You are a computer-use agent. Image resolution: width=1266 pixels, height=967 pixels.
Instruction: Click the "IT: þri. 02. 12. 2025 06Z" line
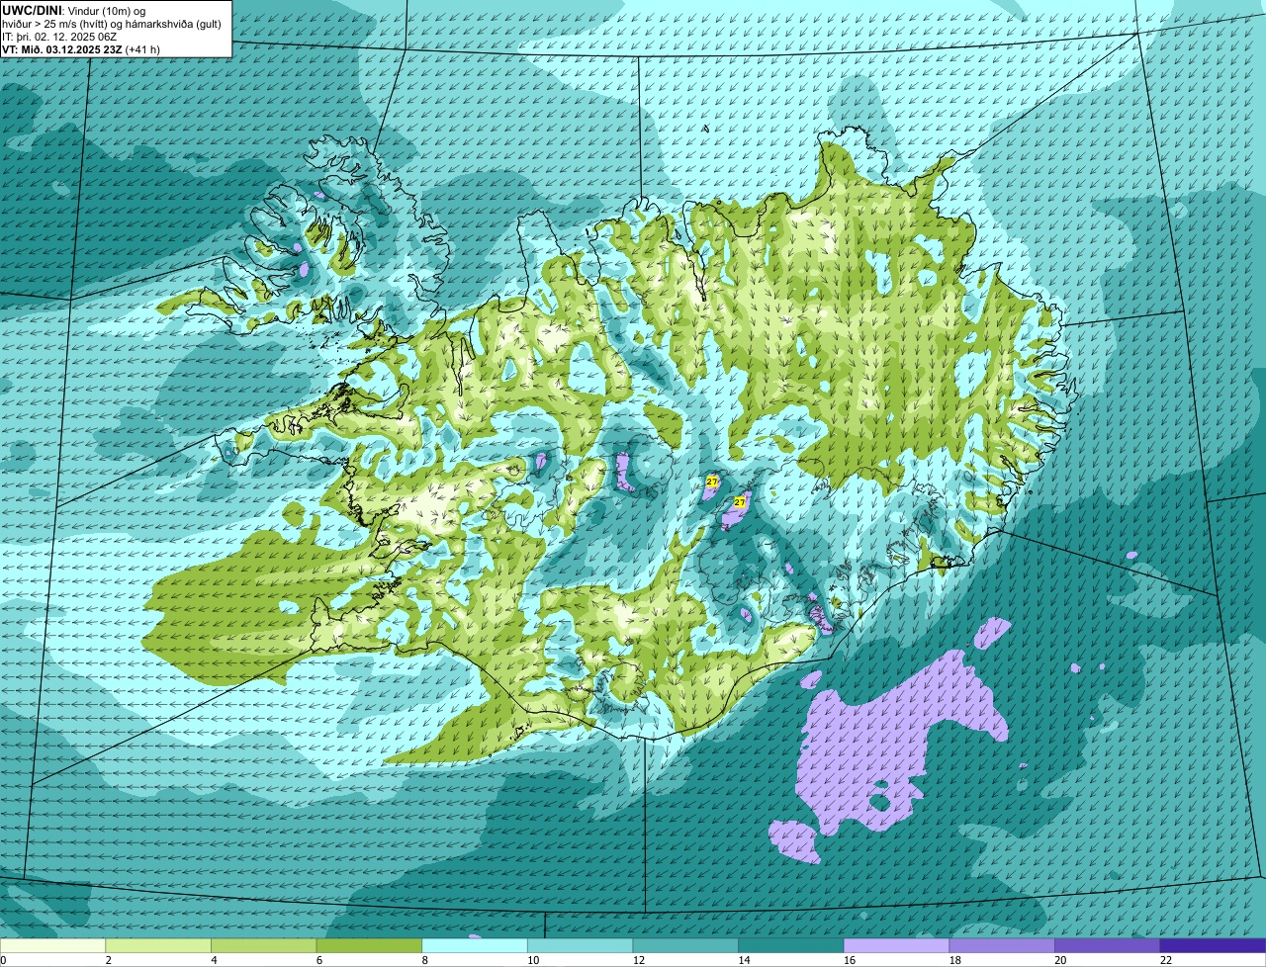[59, 37]
